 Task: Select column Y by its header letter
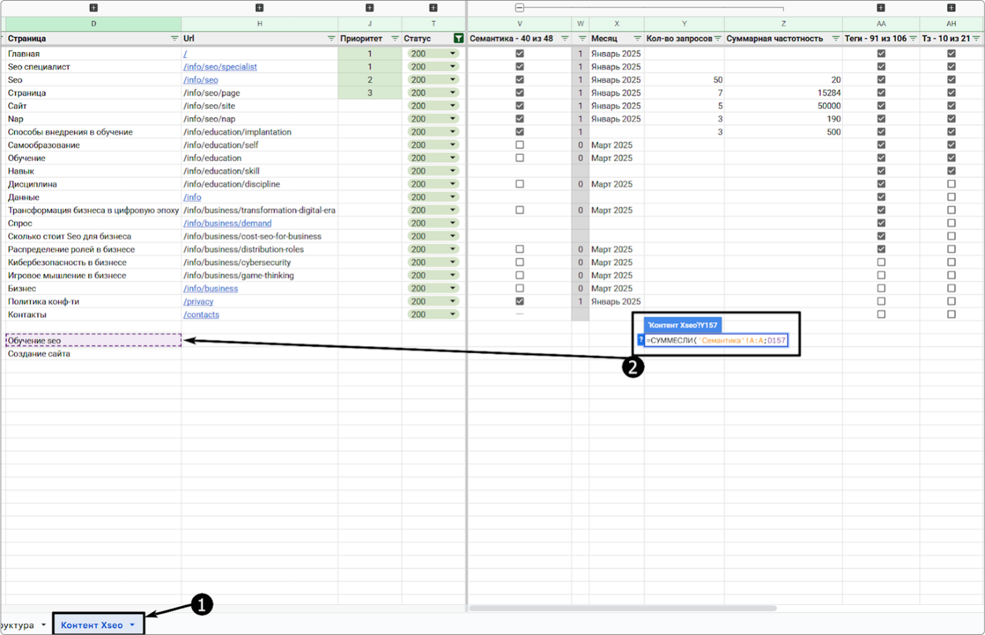pos(684,24)
